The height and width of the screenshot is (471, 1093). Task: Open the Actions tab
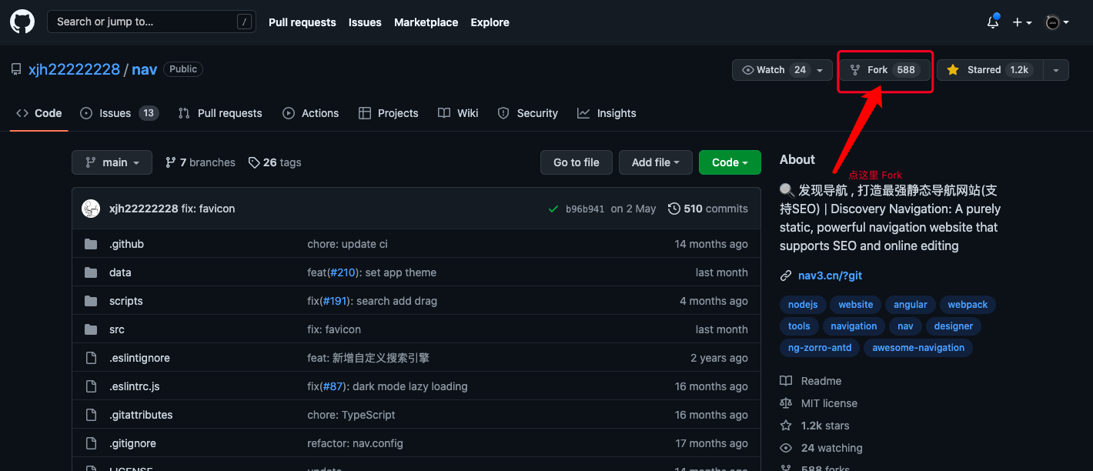coord(311,113)
